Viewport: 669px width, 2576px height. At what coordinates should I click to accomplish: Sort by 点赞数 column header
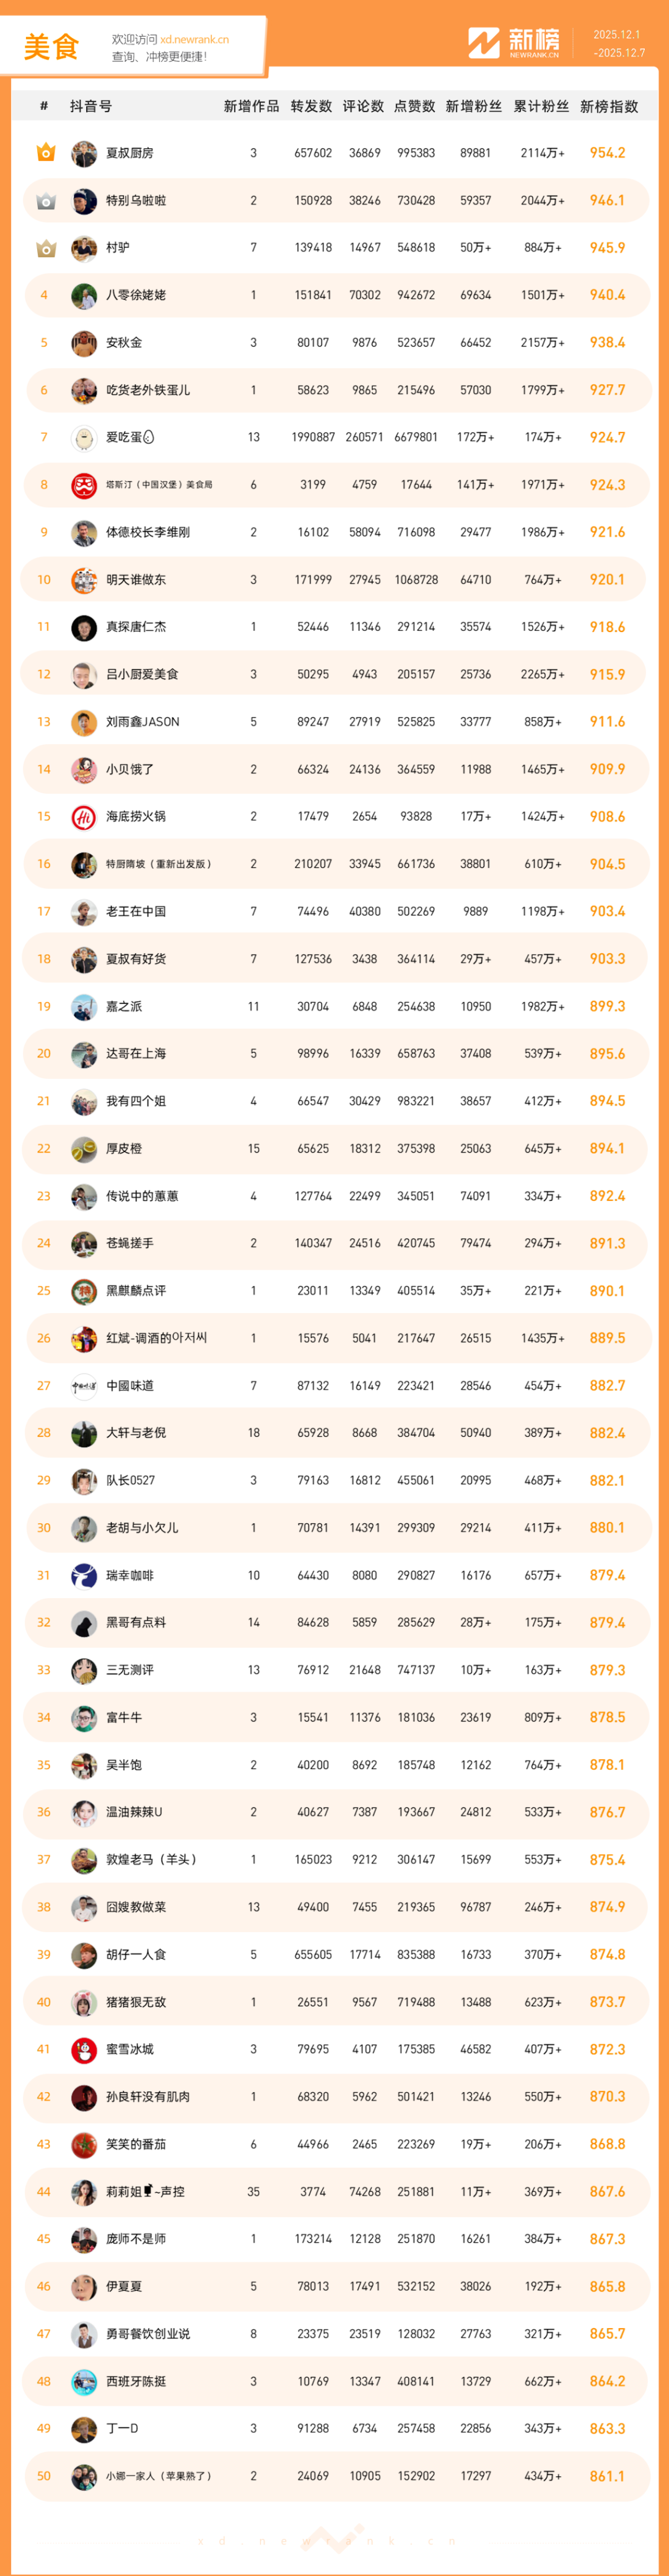pyautogui.click(x=414, y=106)
